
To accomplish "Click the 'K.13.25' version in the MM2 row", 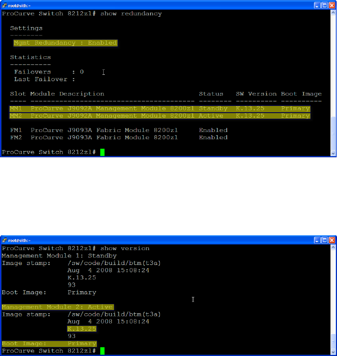I will click(x=250, y=116).
